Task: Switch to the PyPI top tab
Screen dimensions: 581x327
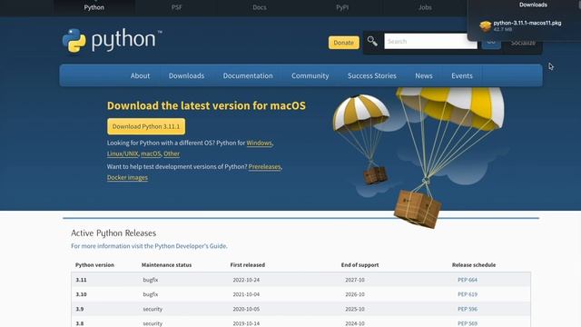Action: coord(342,7)
